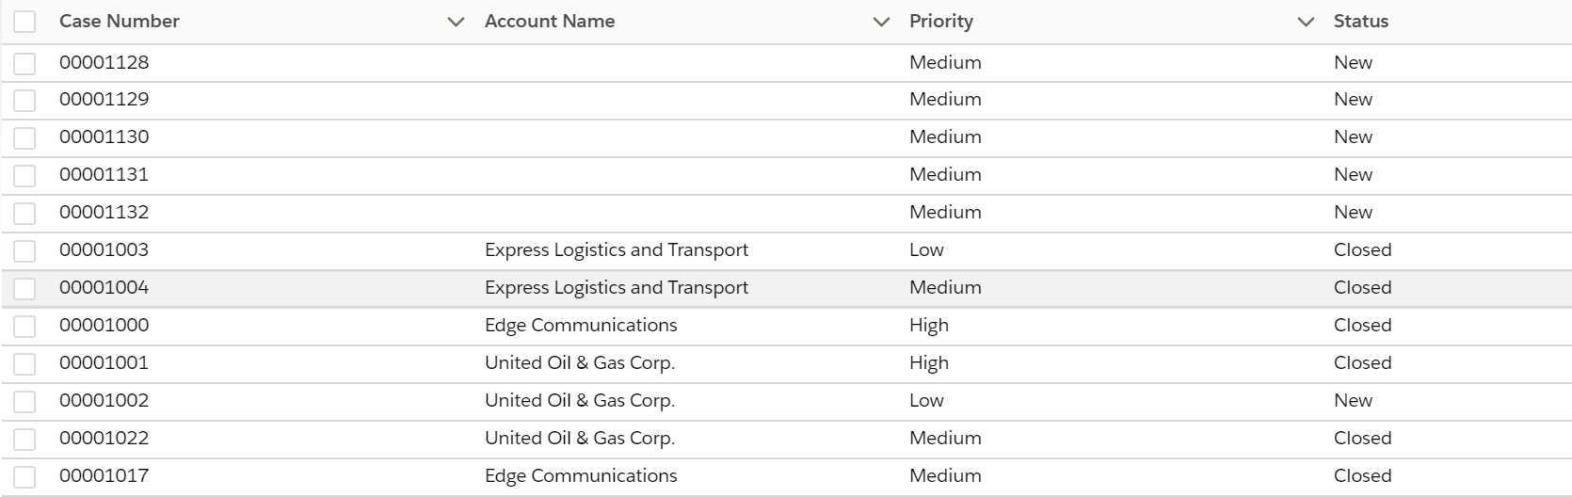Open United Oil & Gas Corp. on case 00001001

click(580, 362)
